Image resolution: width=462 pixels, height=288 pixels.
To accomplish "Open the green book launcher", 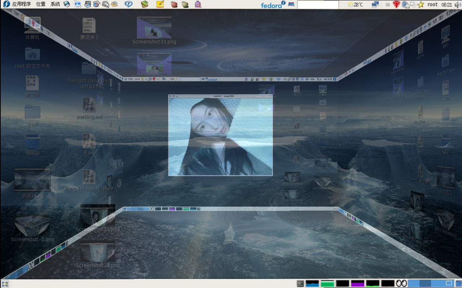I will (145, 4).
